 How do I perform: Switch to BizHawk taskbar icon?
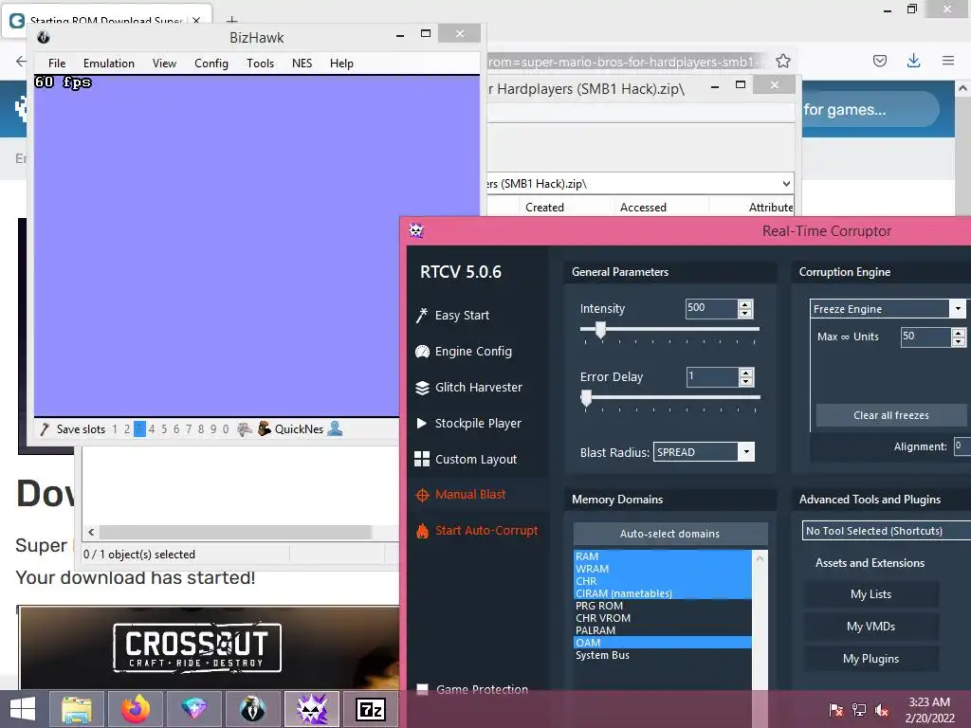[252, 709]
